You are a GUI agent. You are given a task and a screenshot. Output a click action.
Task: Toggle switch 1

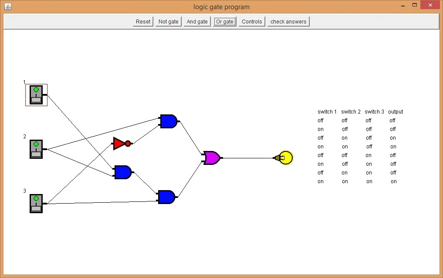[37, 95]
